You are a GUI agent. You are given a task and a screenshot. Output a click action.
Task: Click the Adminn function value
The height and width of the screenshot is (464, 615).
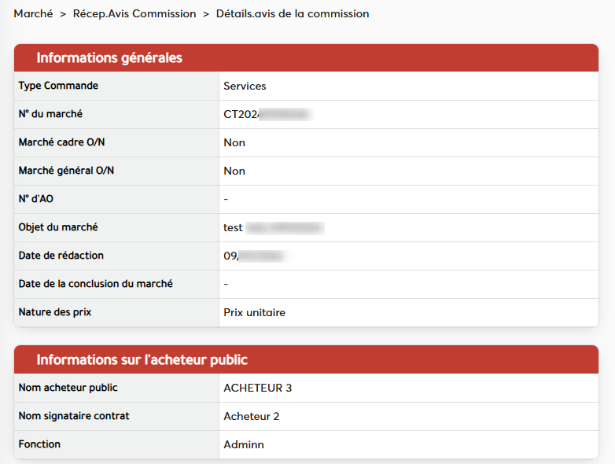(244, 444)
